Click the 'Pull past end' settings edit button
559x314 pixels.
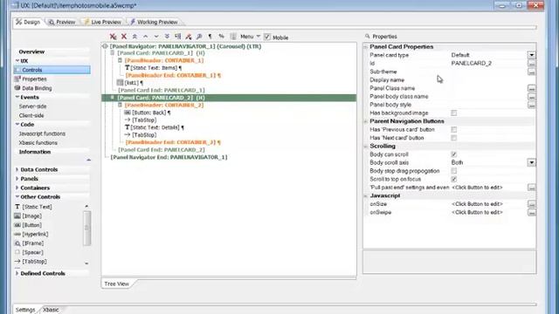[532, 188]
